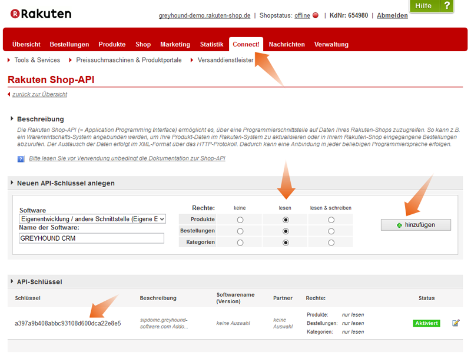Click the 'Status' column header
Screen dimensions: 471x362
coord(426,298)
